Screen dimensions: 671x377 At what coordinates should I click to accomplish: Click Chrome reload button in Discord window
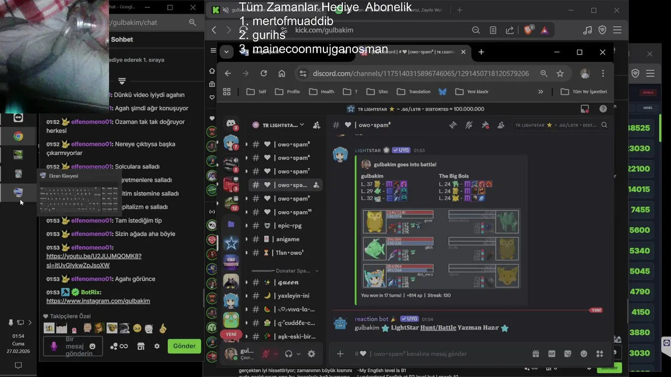pos(264,73)
